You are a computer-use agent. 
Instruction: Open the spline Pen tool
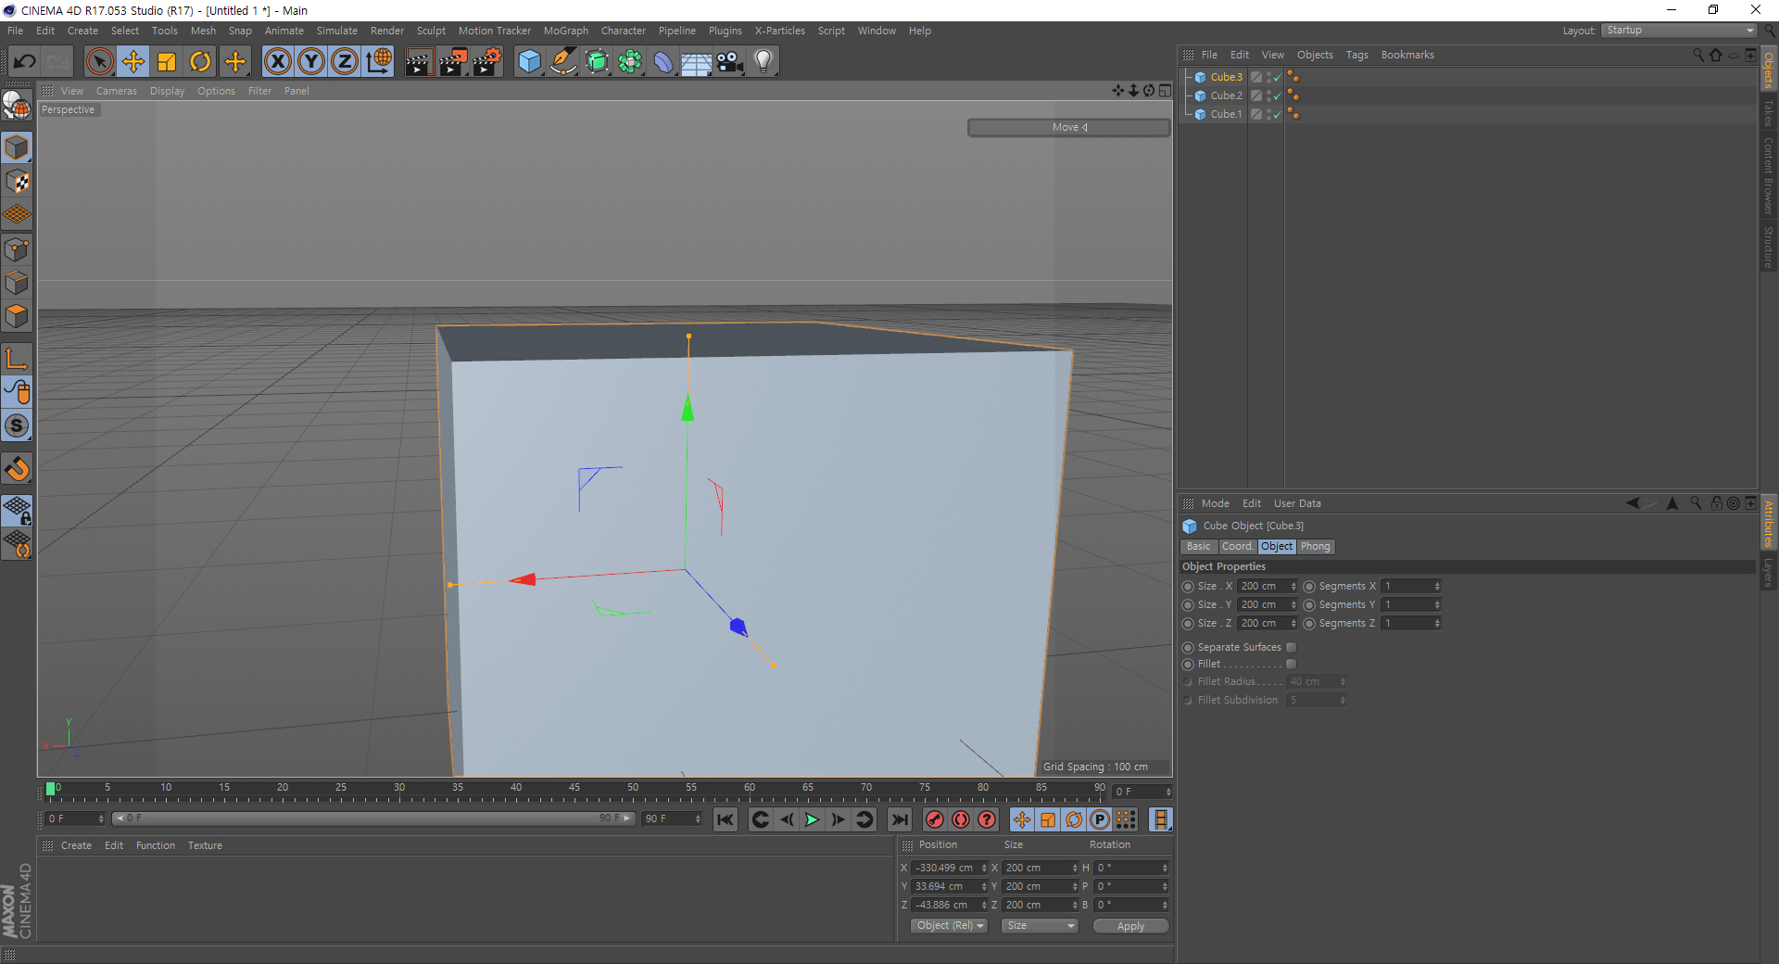tap(563, 62)
